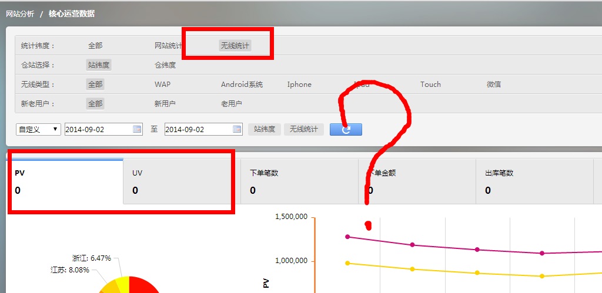Select 全部 for 新老用户
602x293 pixels.
95,103
